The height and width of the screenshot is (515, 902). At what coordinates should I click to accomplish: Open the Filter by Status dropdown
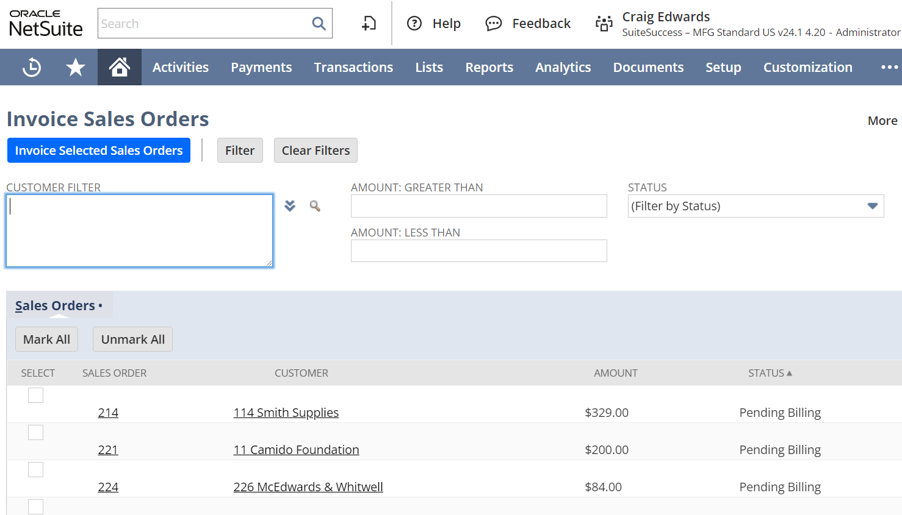click(756, 206)
